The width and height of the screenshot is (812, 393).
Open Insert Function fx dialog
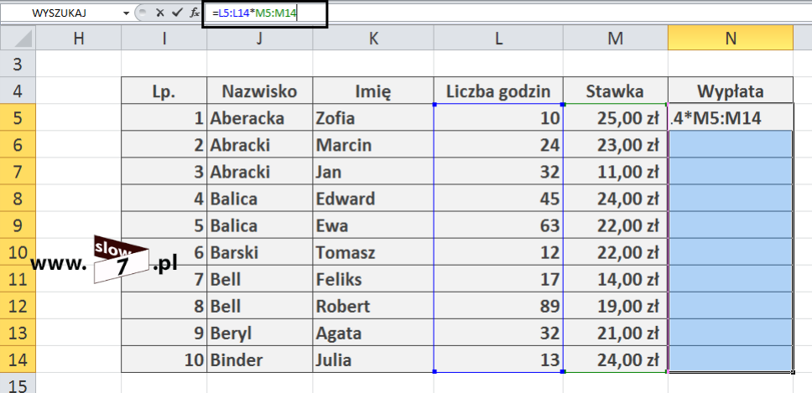pos(195,13)
